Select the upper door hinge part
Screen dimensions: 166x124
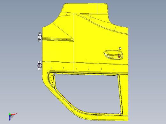point(40,37)
